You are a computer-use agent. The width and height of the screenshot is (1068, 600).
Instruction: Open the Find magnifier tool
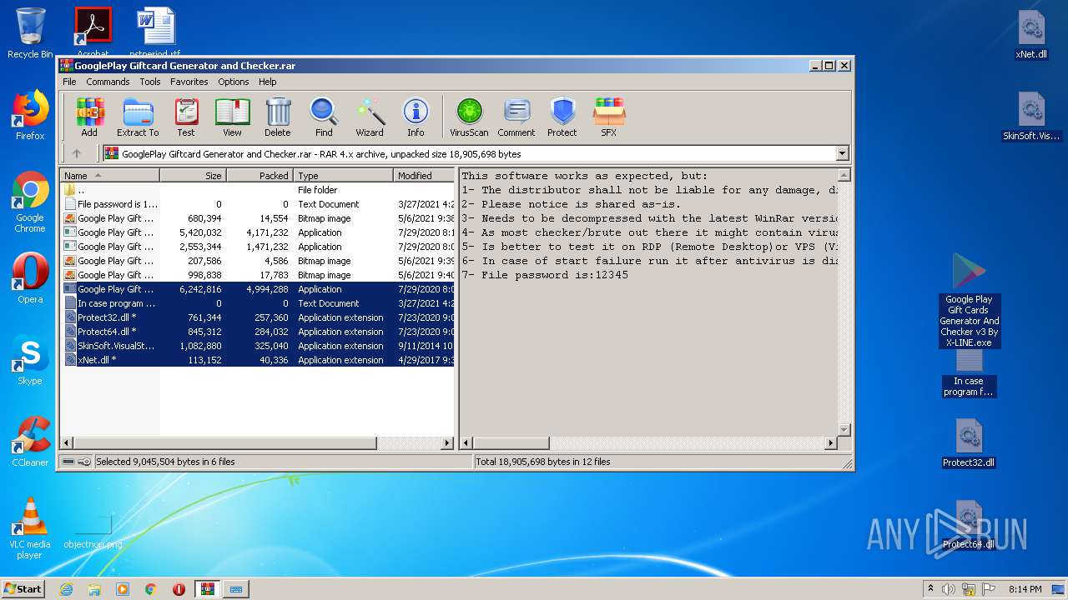[x=324, y=117]
